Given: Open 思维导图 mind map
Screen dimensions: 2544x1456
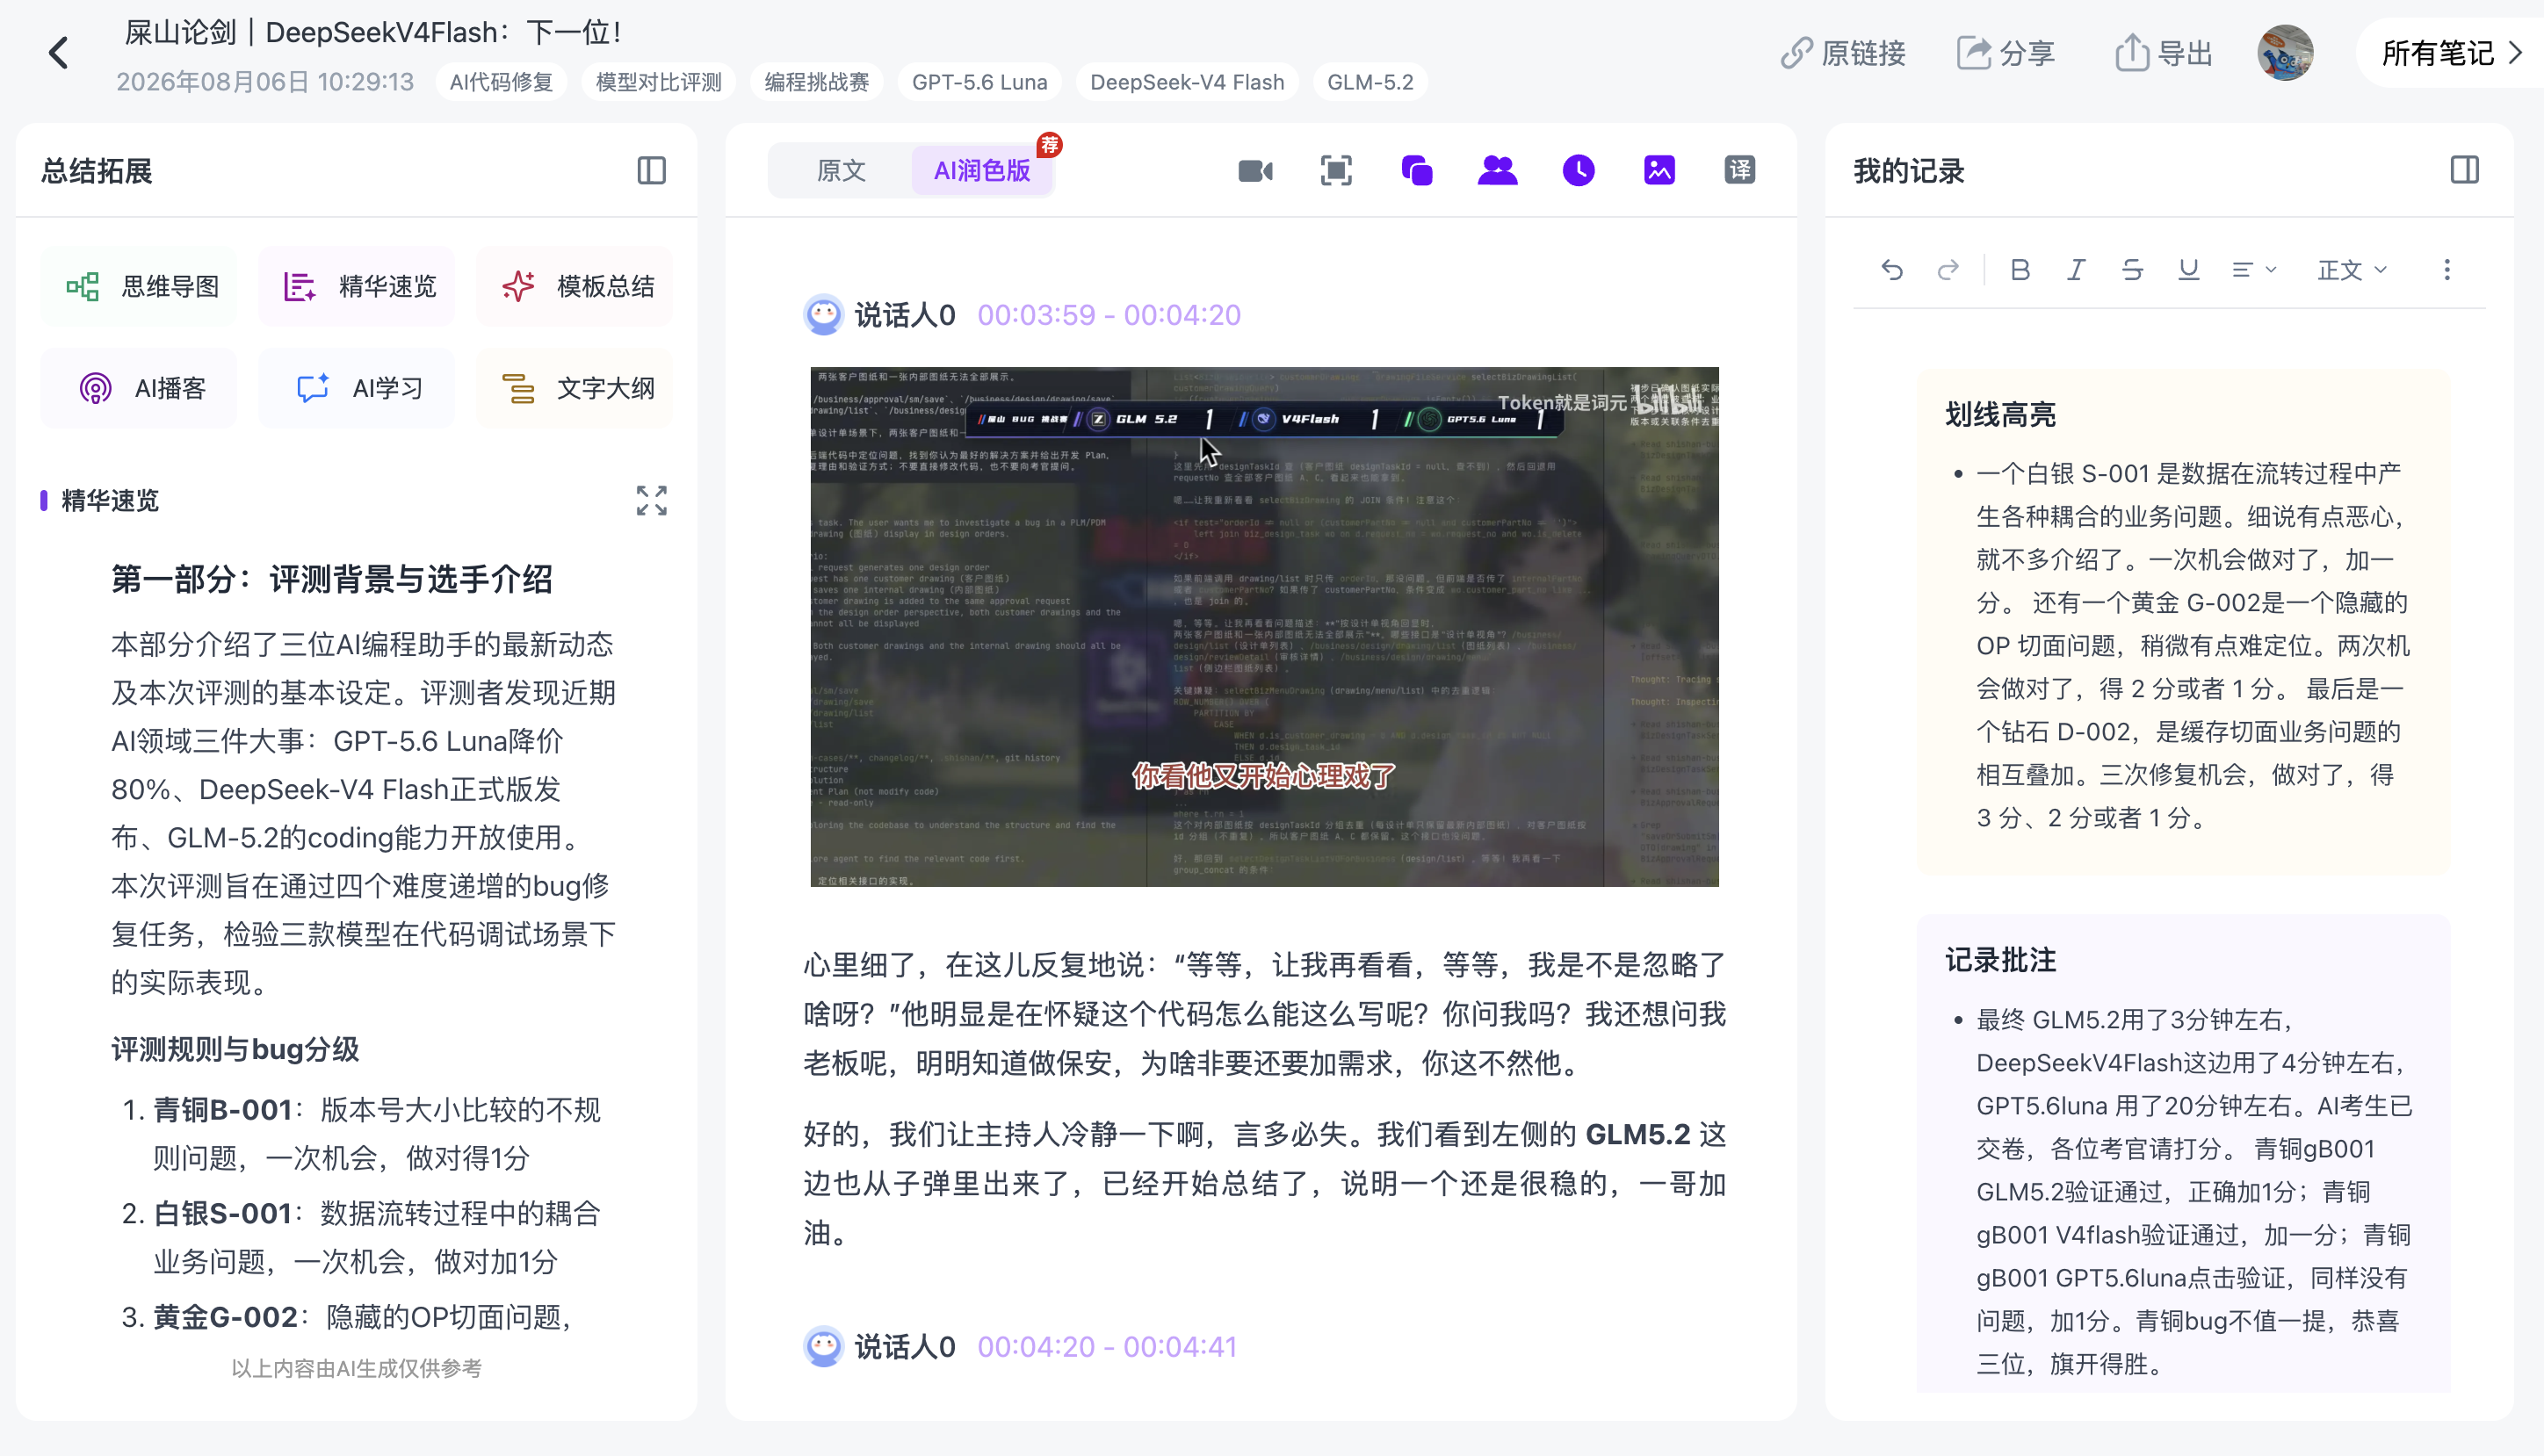Looking at the screenshot, I should click(139, 287).
